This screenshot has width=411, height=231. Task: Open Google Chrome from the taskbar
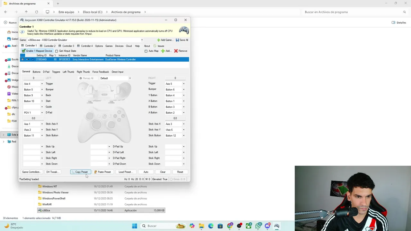(230, 226)
